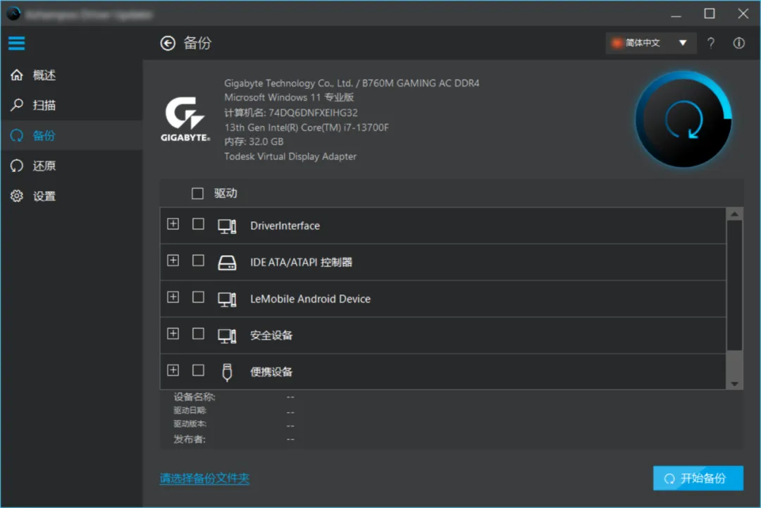Click the 设备名称 field label
Viewport: 761px width, 508px height.
coord(194,397)
